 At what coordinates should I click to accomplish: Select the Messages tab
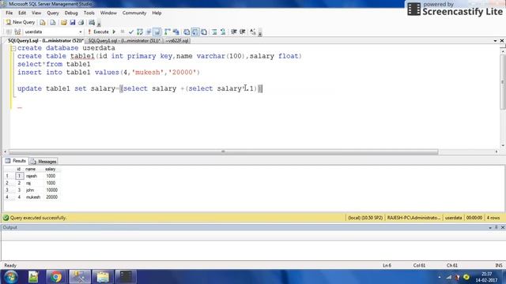click(43, 161)
